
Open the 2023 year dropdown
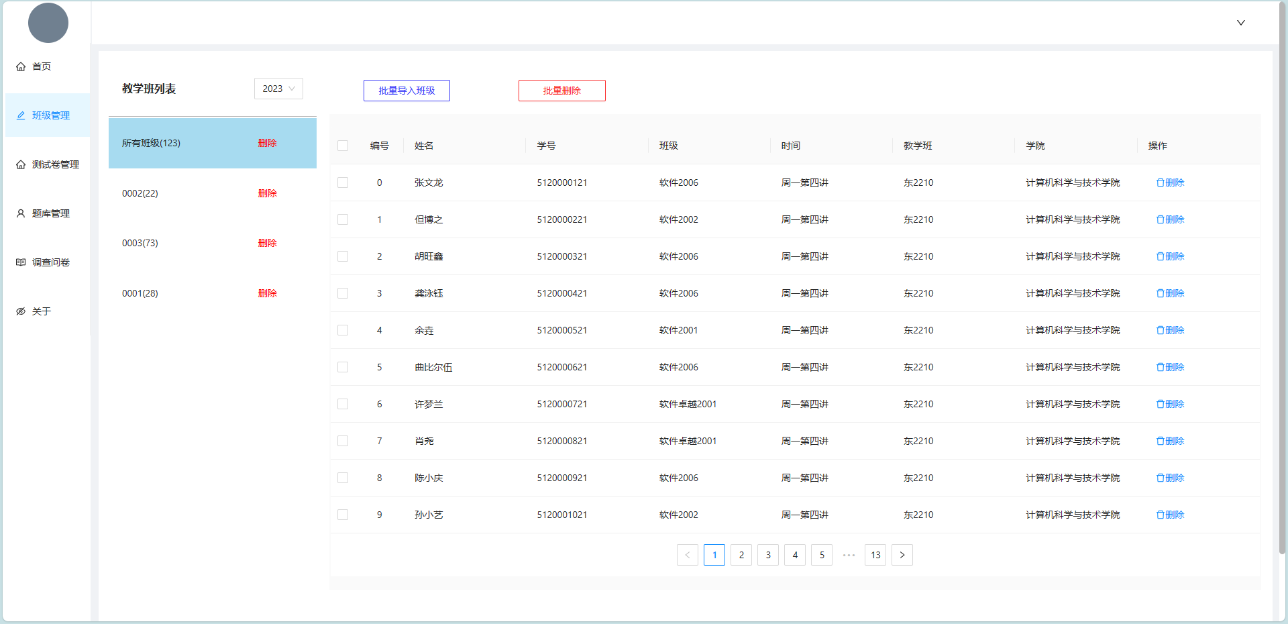click(278, 89)
